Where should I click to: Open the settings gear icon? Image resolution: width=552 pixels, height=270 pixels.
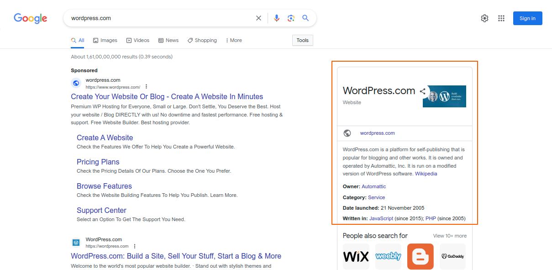pyautogui.click(x=484, y=18)
